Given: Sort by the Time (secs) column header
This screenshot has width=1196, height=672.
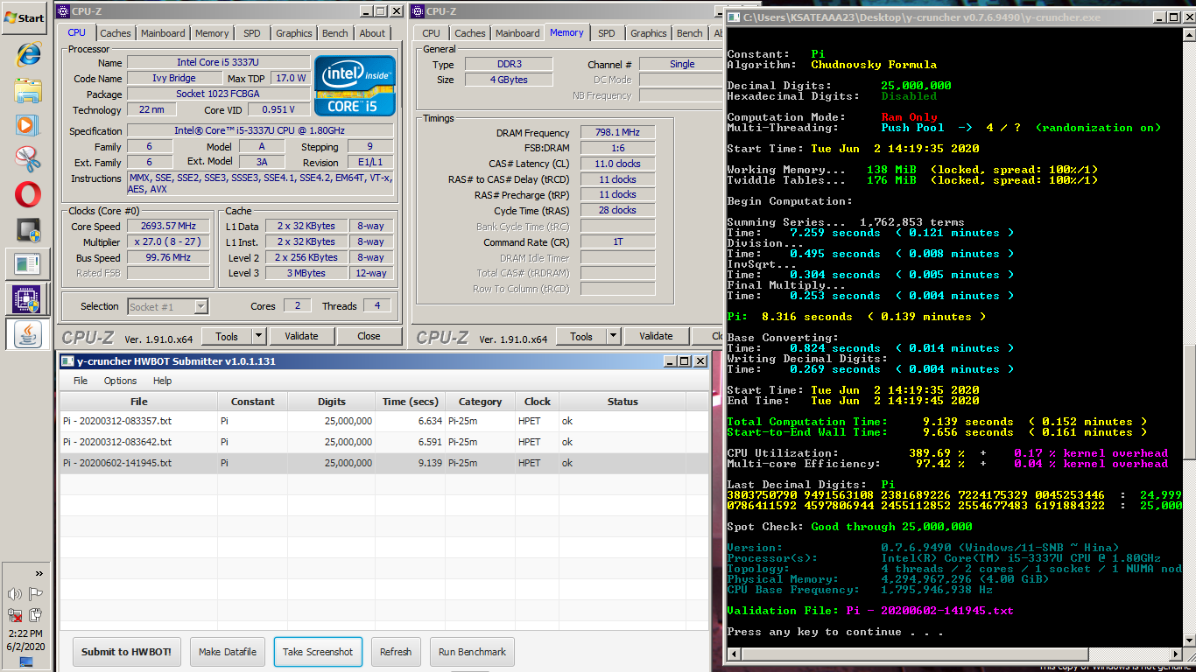Looking at the screenshot, I should [x=411, y=402].
